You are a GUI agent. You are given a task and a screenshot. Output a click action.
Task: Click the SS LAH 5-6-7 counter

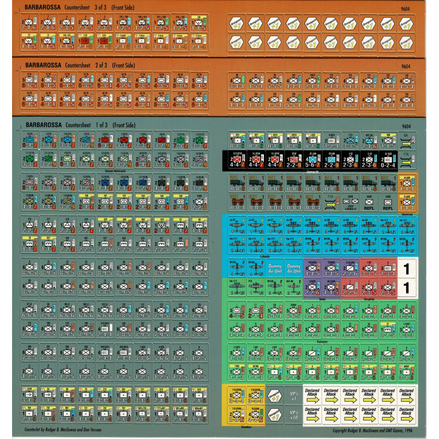point(312,161)
